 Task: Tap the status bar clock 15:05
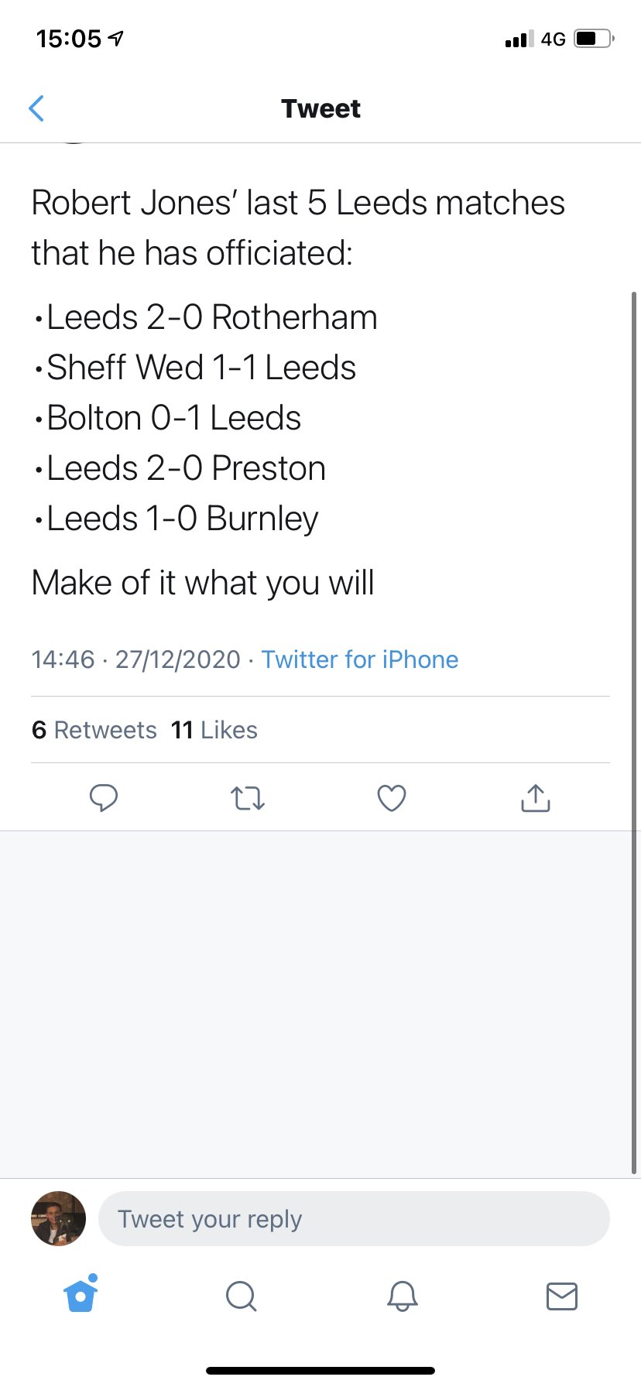69,39
